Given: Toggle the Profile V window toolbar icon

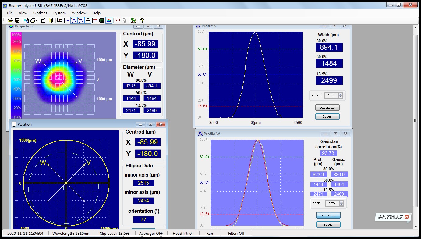Looking at the screenshot, I should click(74, 20).
